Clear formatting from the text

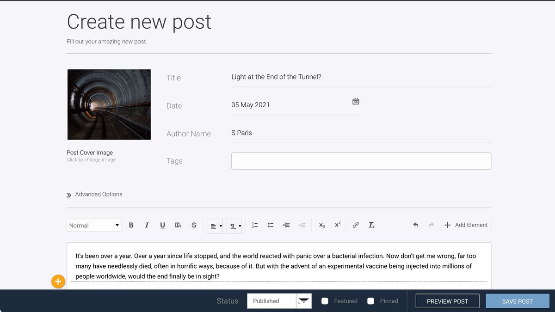(371, 225)
